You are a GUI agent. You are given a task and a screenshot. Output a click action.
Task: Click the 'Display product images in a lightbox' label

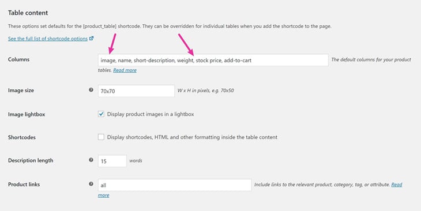pyautogui.click(x=151, y=114)
